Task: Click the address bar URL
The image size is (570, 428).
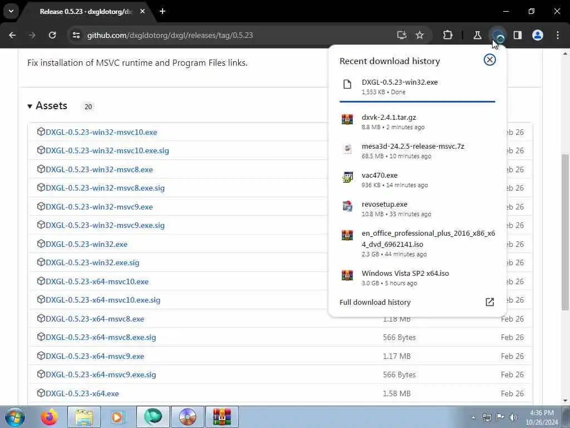Action: click(x=170, y=35)
